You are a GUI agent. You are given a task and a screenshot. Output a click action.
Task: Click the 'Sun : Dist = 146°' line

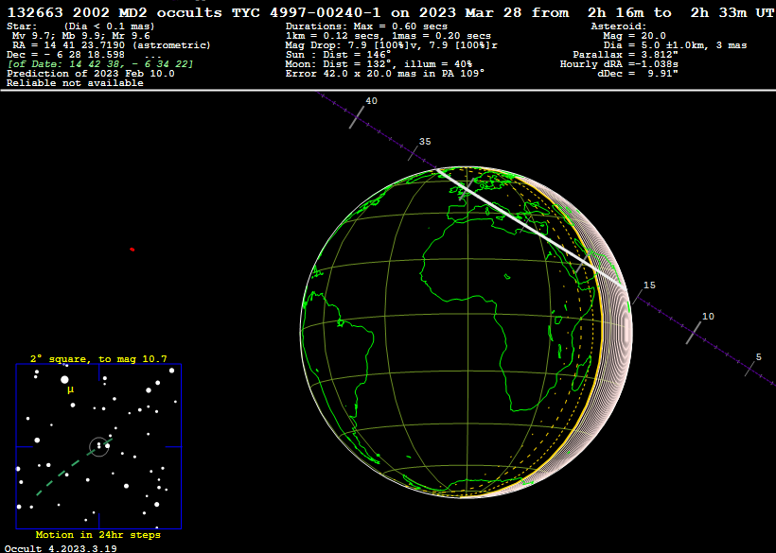tap(338, 55)
